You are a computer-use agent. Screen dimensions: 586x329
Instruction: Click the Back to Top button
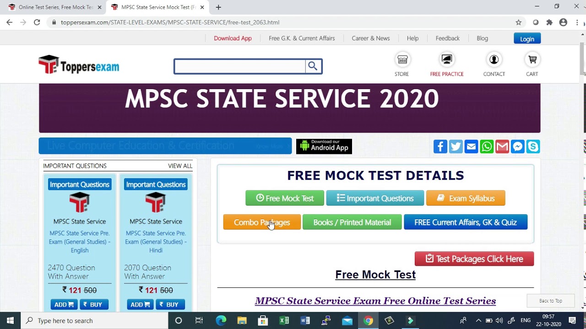[550, 301]
